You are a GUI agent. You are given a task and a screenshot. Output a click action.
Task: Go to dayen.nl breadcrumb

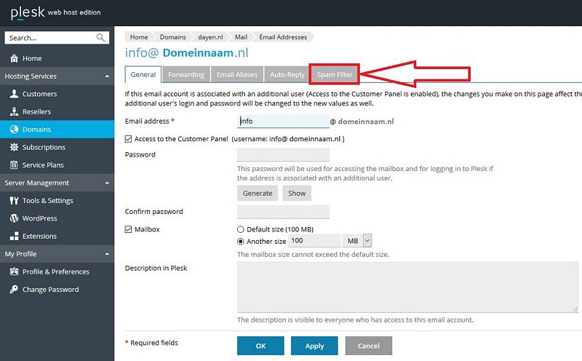pos(210,37)
